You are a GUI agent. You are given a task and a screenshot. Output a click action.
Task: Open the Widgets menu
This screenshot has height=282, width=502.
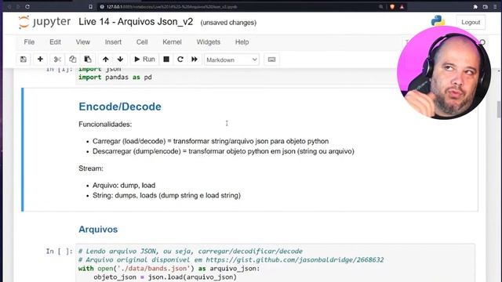pyautogui.click(x=209, y=42)
